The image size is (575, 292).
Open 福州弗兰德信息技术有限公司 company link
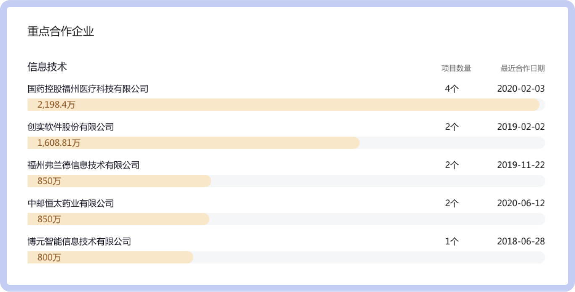pos(84,165)
